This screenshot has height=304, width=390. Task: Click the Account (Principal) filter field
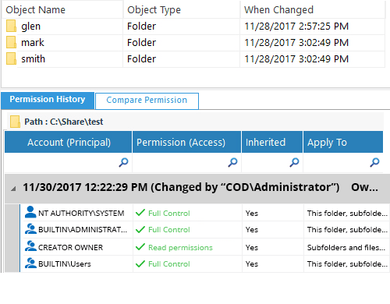[x=69, y=162]
